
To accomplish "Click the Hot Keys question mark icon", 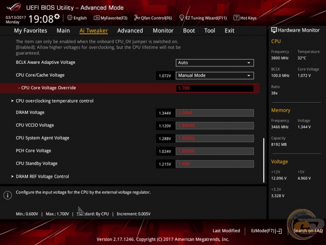I will (x=236, y=18).
